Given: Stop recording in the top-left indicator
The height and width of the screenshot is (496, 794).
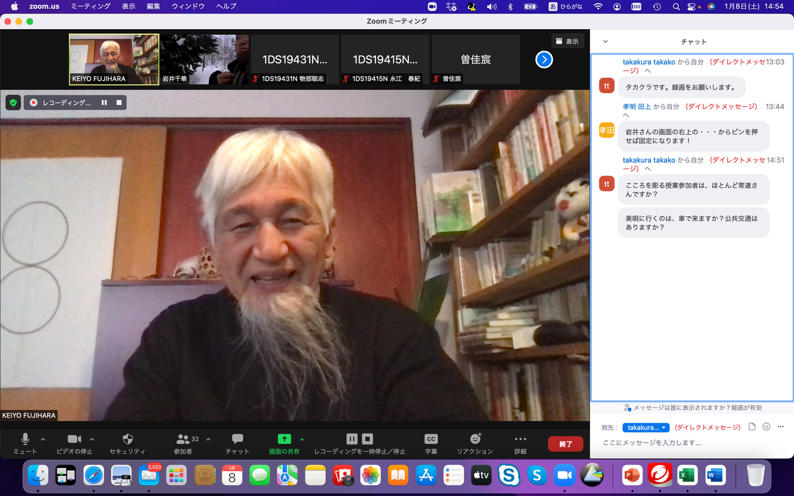Looking at the screenshot, I should 119,102.
